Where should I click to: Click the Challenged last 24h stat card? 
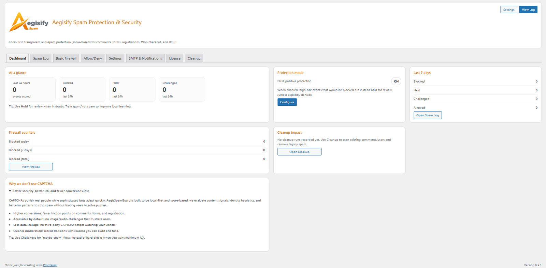[182, 89]
